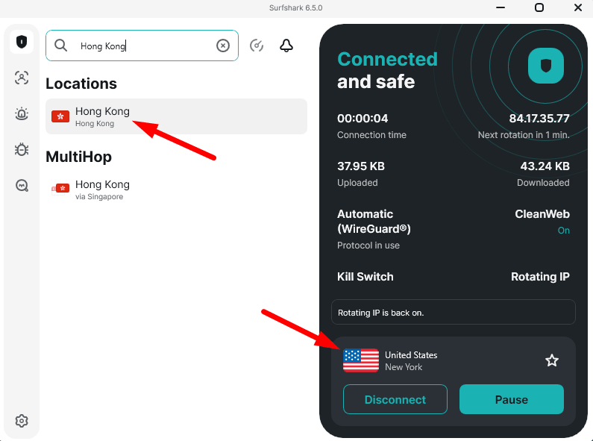Image resolution: width=593 pixels, height=441 pixels.
Task: Click the Locations heading
Action: pos(81,84)
